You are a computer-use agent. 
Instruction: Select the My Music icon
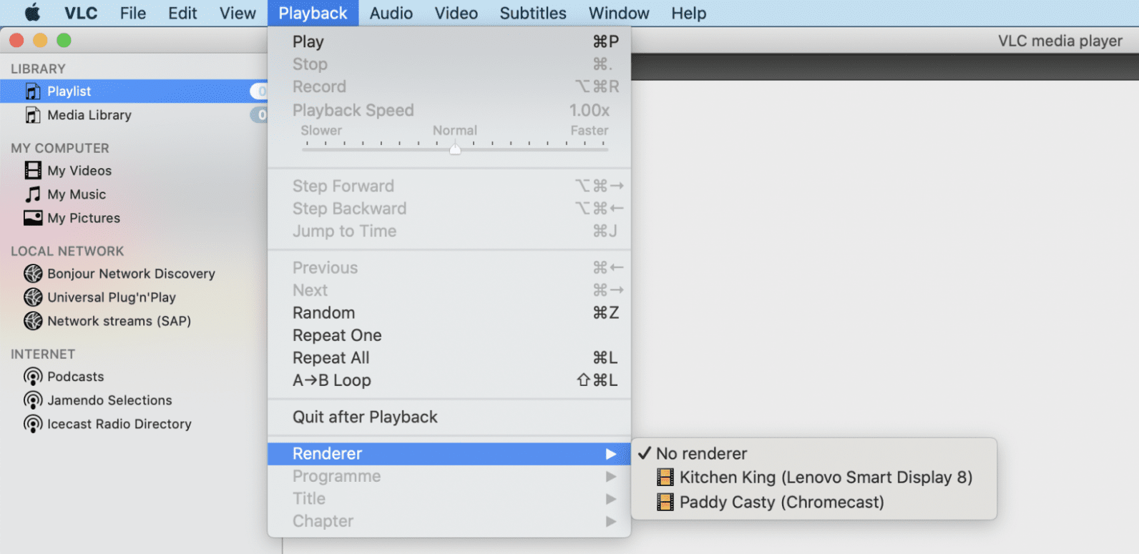(33, 194)
